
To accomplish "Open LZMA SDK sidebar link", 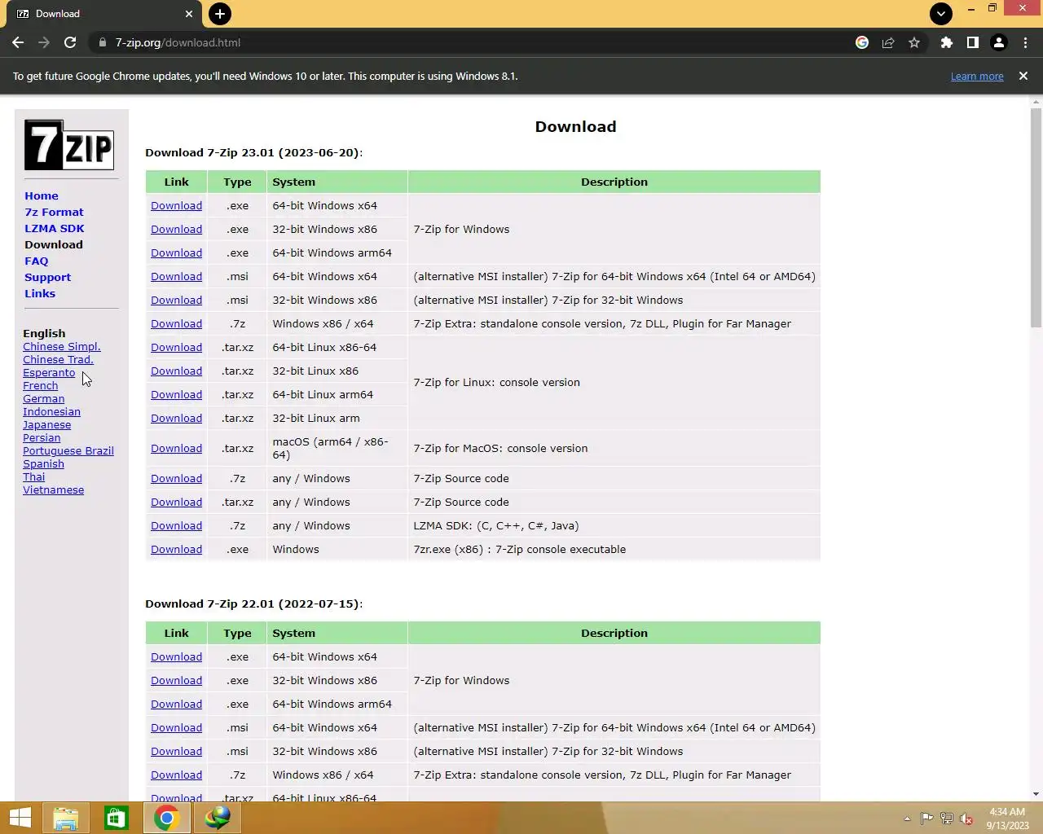I will click(55, 228).
